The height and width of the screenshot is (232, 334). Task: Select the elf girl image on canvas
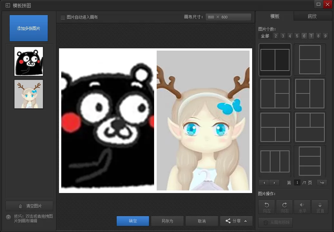click(x=203, y=121)
